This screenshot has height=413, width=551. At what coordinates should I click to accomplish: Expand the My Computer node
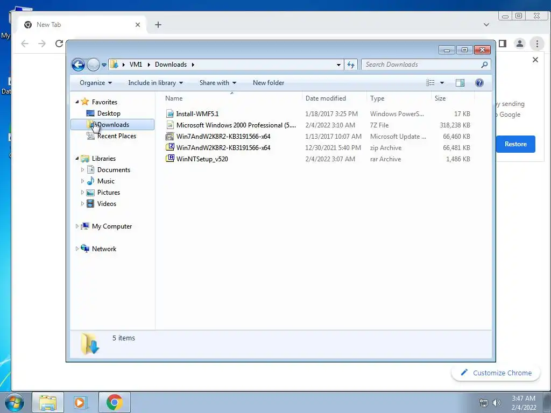[77, 226]
